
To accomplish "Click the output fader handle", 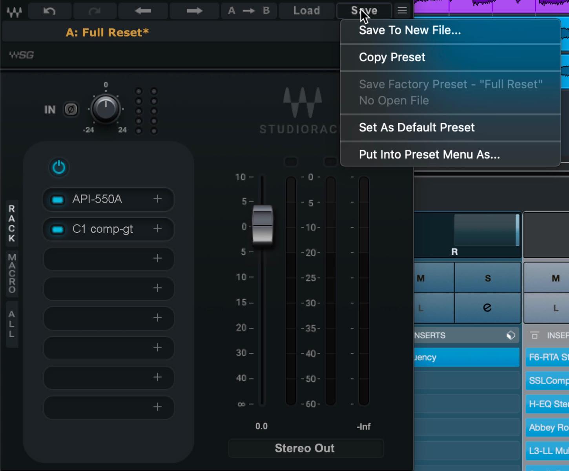I will coord(263,224).
